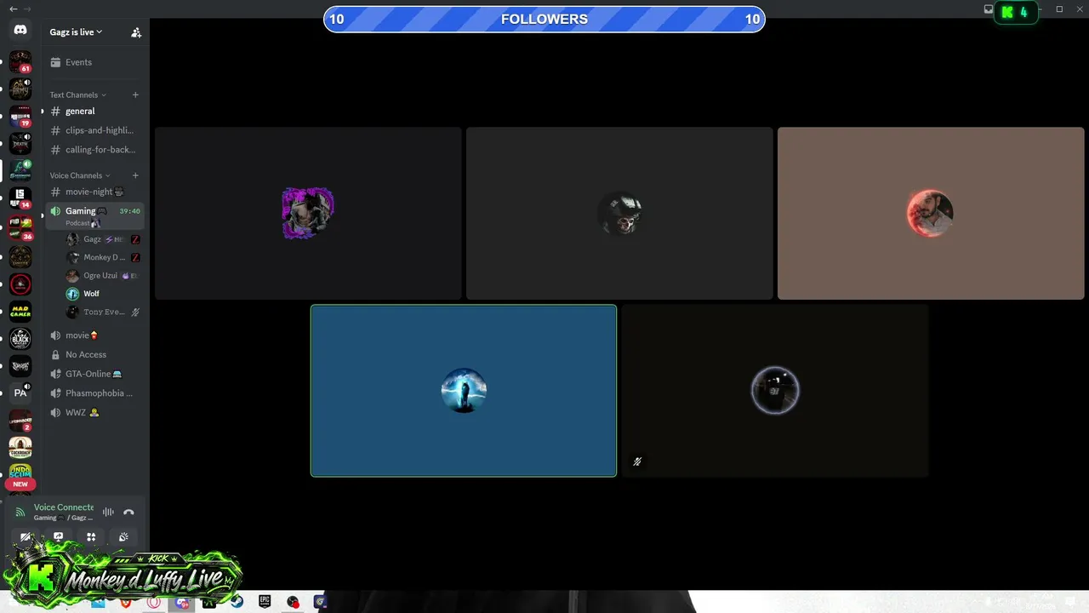The height and width of the screenshot is (613, 1089).
Task: Click the No Access locked channel
Action: tap(94, 354)
